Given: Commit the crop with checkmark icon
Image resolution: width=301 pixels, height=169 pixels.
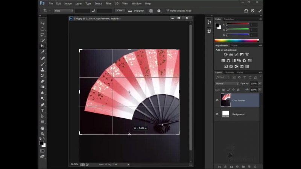Looking at the screenshot, I should (x=260, y=11).
